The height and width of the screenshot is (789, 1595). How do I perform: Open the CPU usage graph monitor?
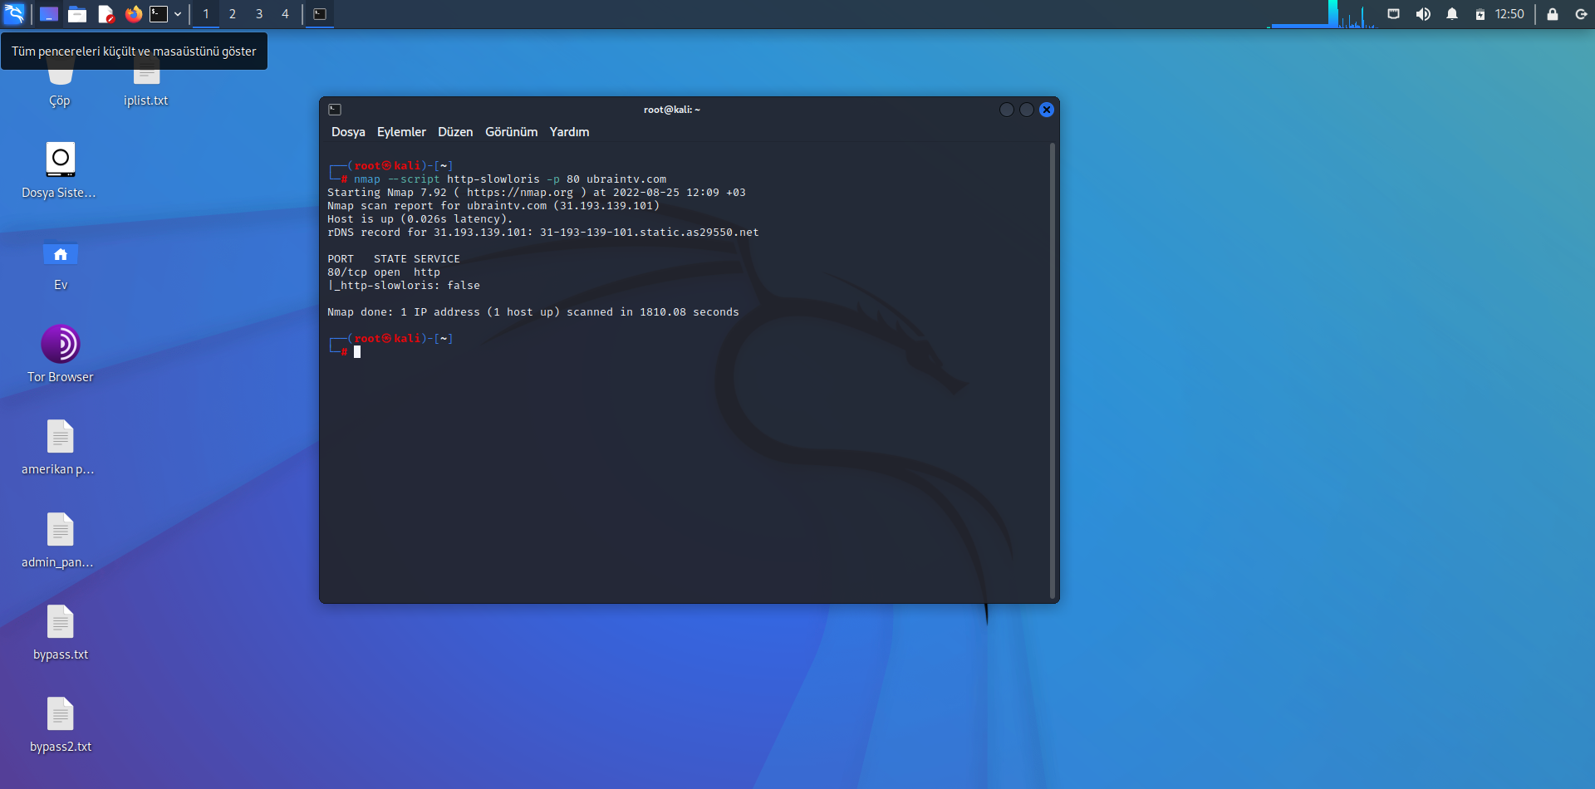(x=1322, y=14)
